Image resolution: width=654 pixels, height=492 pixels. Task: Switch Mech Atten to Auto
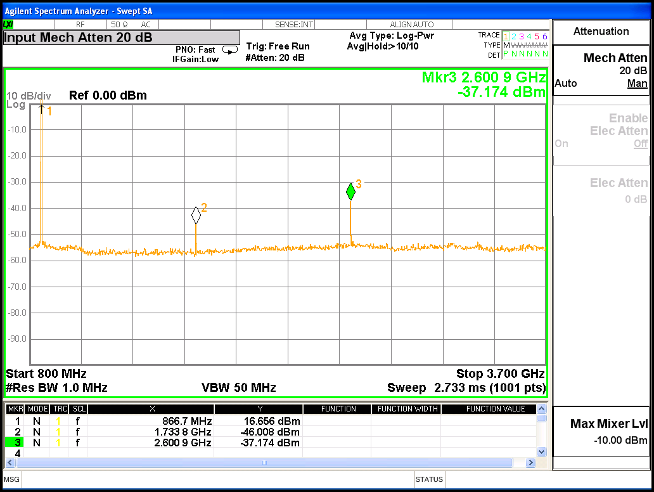point(565,84)
